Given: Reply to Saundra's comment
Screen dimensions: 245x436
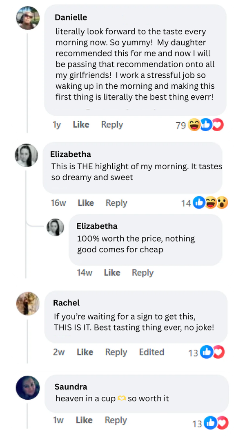Looking at the screenshot, I should (116, 420).
